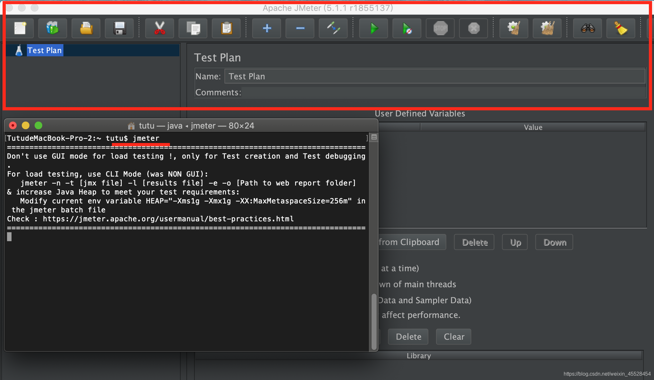Click the terminal title 'tutu — java'
This screenshot has width=654, height=380.
[x=160, y=126]
